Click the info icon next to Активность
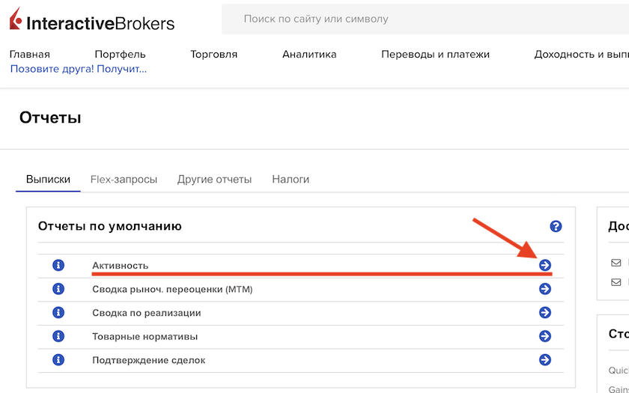Viewport: 629px width, 393px height. [x=58, y=265]
